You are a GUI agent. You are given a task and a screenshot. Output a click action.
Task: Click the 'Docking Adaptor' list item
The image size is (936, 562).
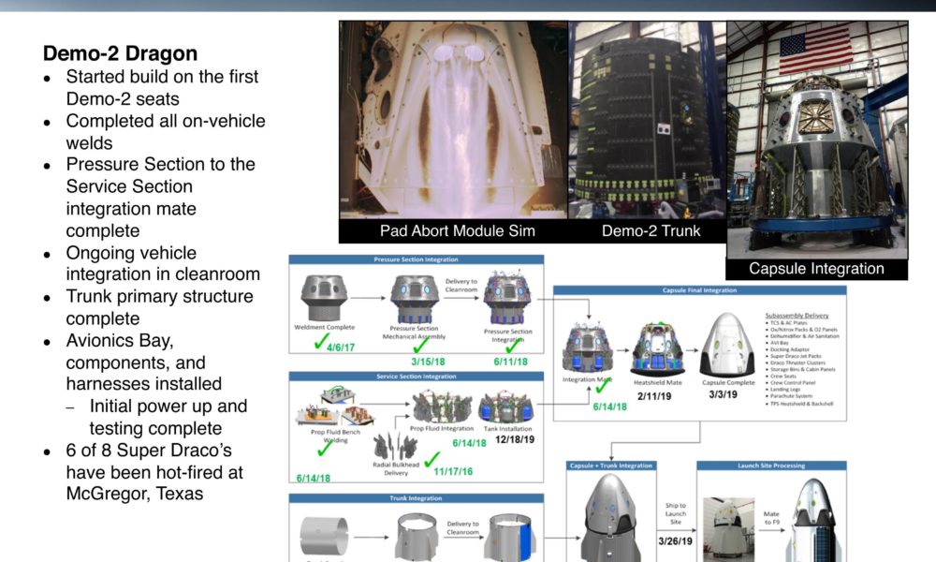[789, 349]
